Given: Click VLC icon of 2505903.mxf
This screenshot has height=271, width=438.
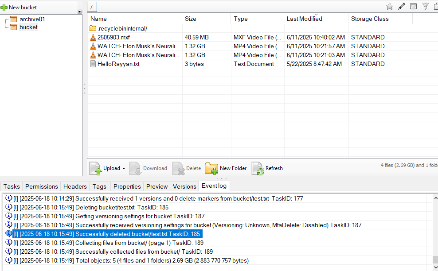Looking at the screenshot, I should [x=93, y=37].
